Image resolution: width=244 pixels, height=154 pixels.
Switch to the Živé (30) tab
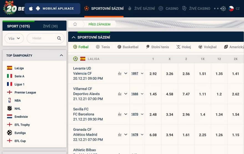pos(50,26)
